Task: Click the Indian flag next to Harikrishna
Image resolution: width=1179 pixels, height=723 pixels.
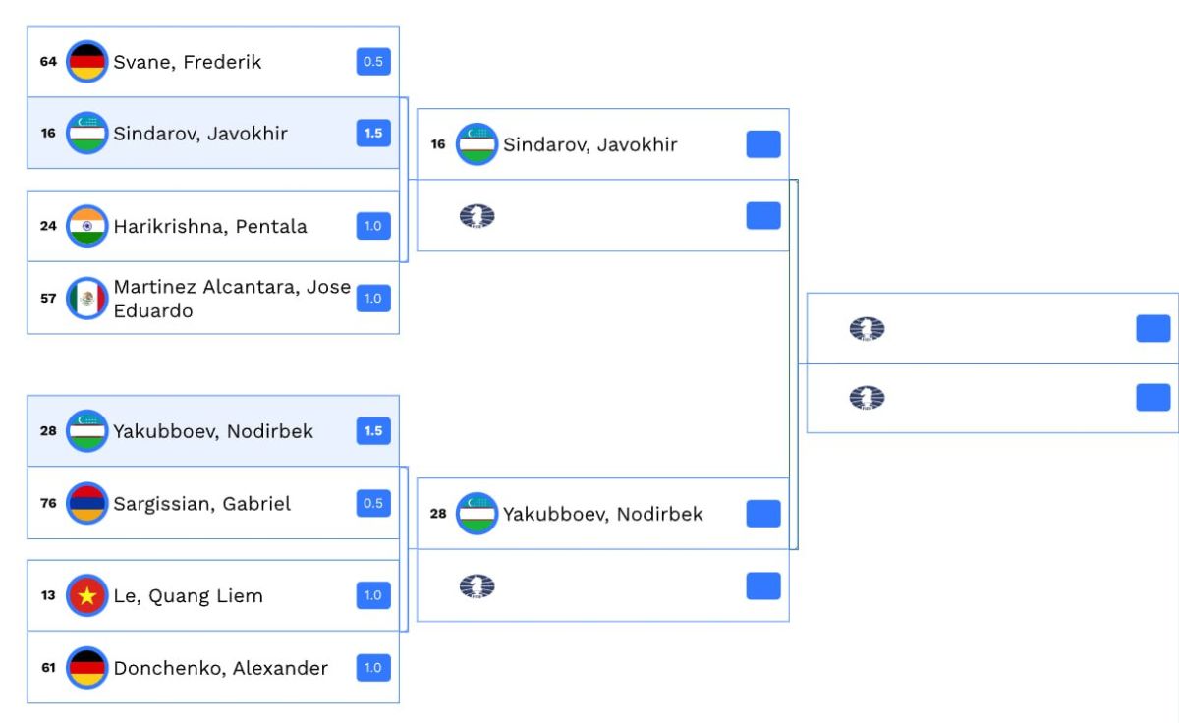Action: [x=86, y=226]
